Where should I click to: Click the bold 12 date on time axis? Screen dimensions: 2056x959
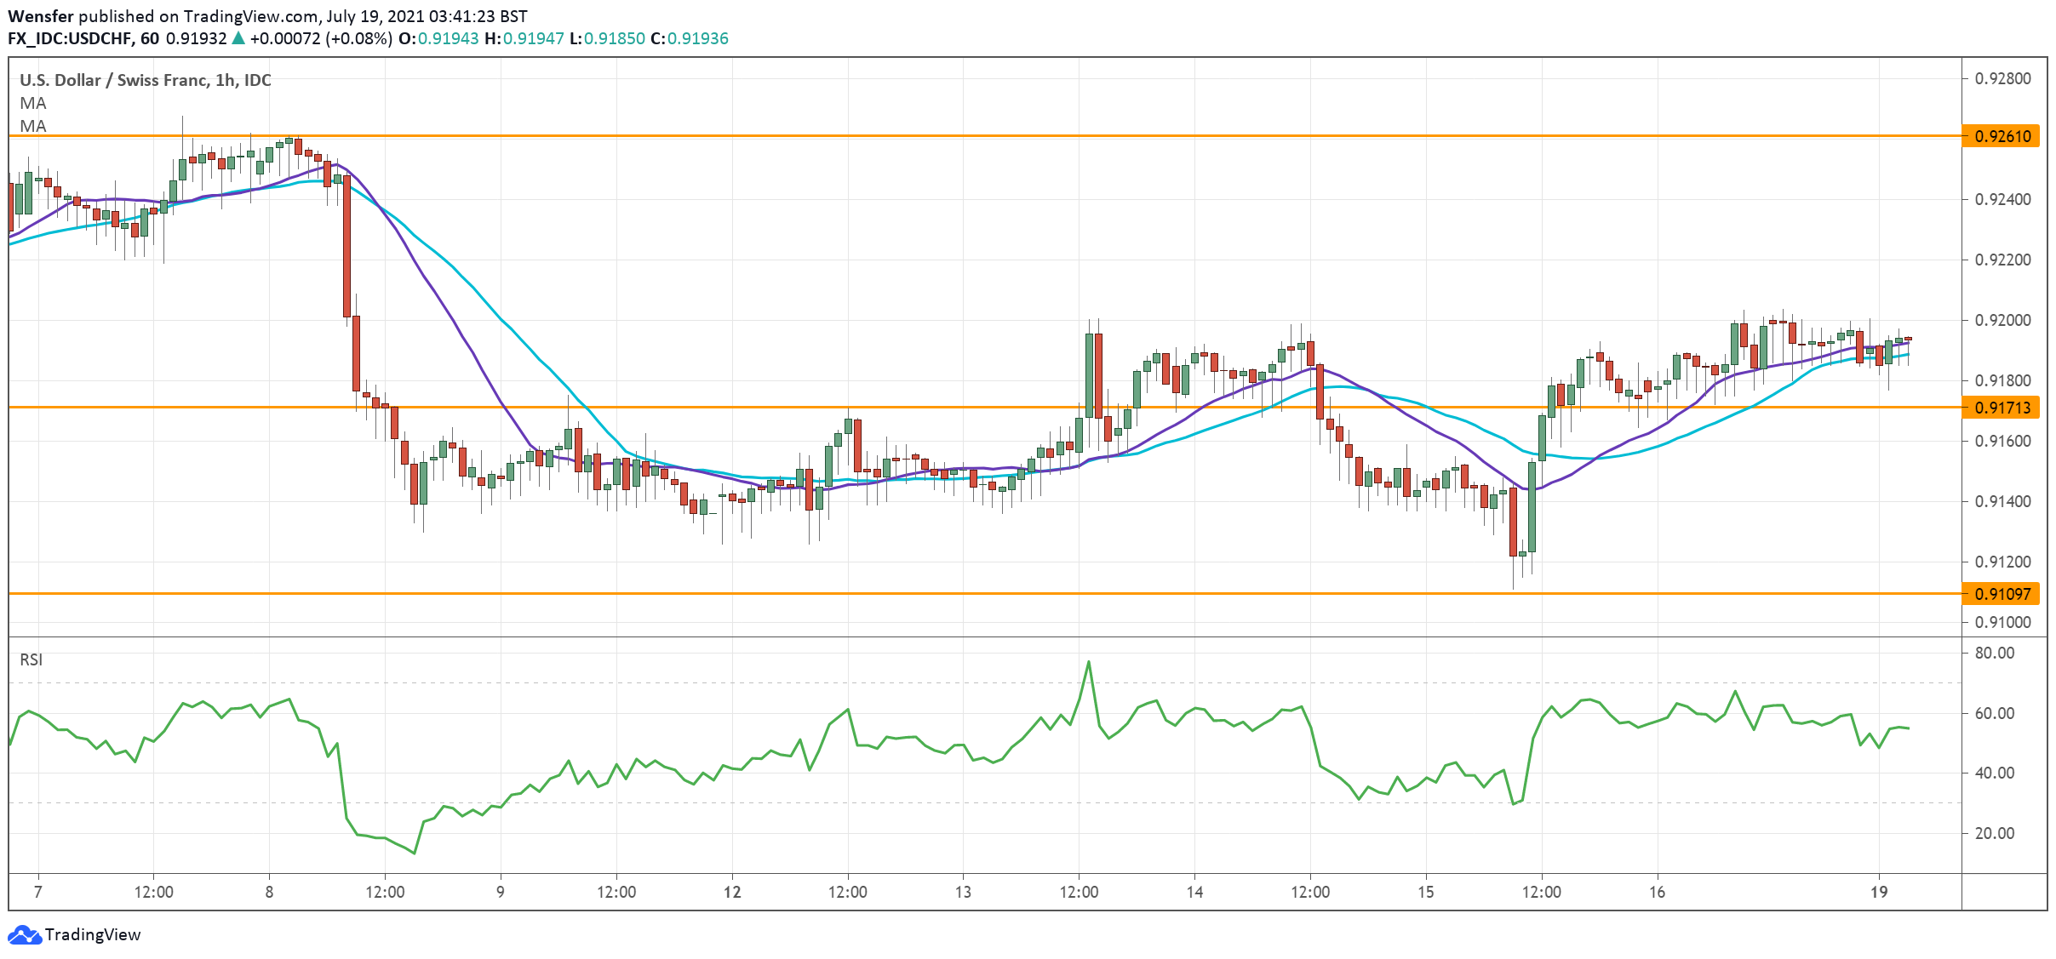tap(732, 892)
